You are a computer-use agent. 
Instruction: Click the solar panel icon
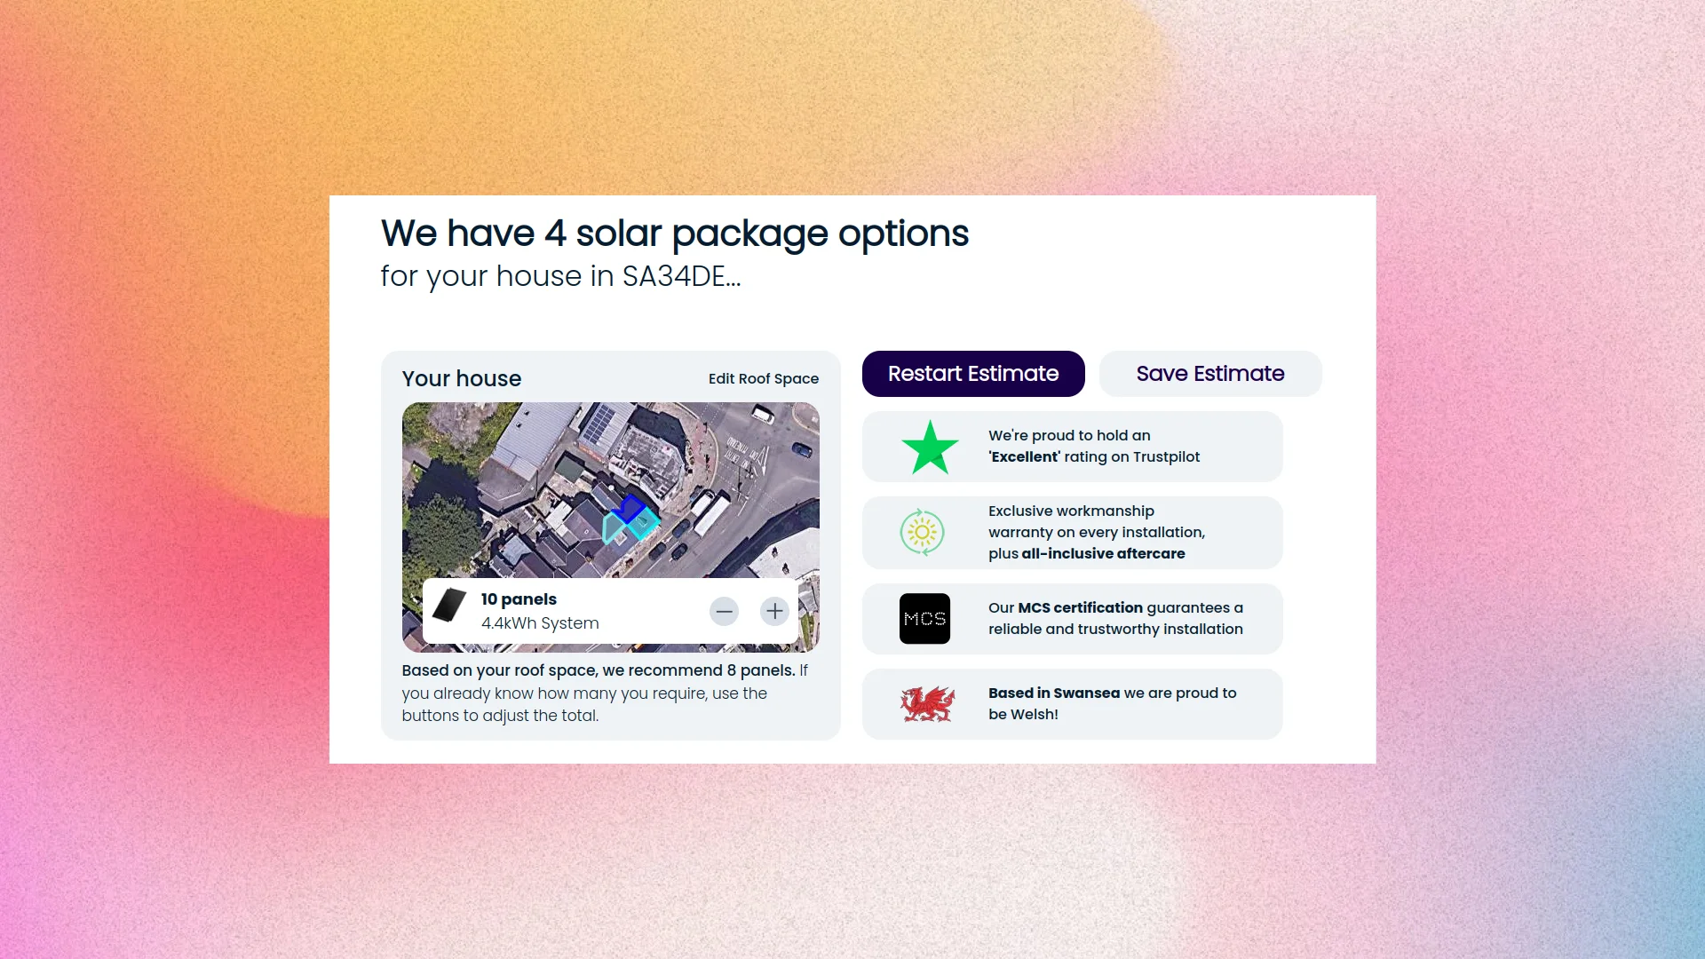pos(449,606)
